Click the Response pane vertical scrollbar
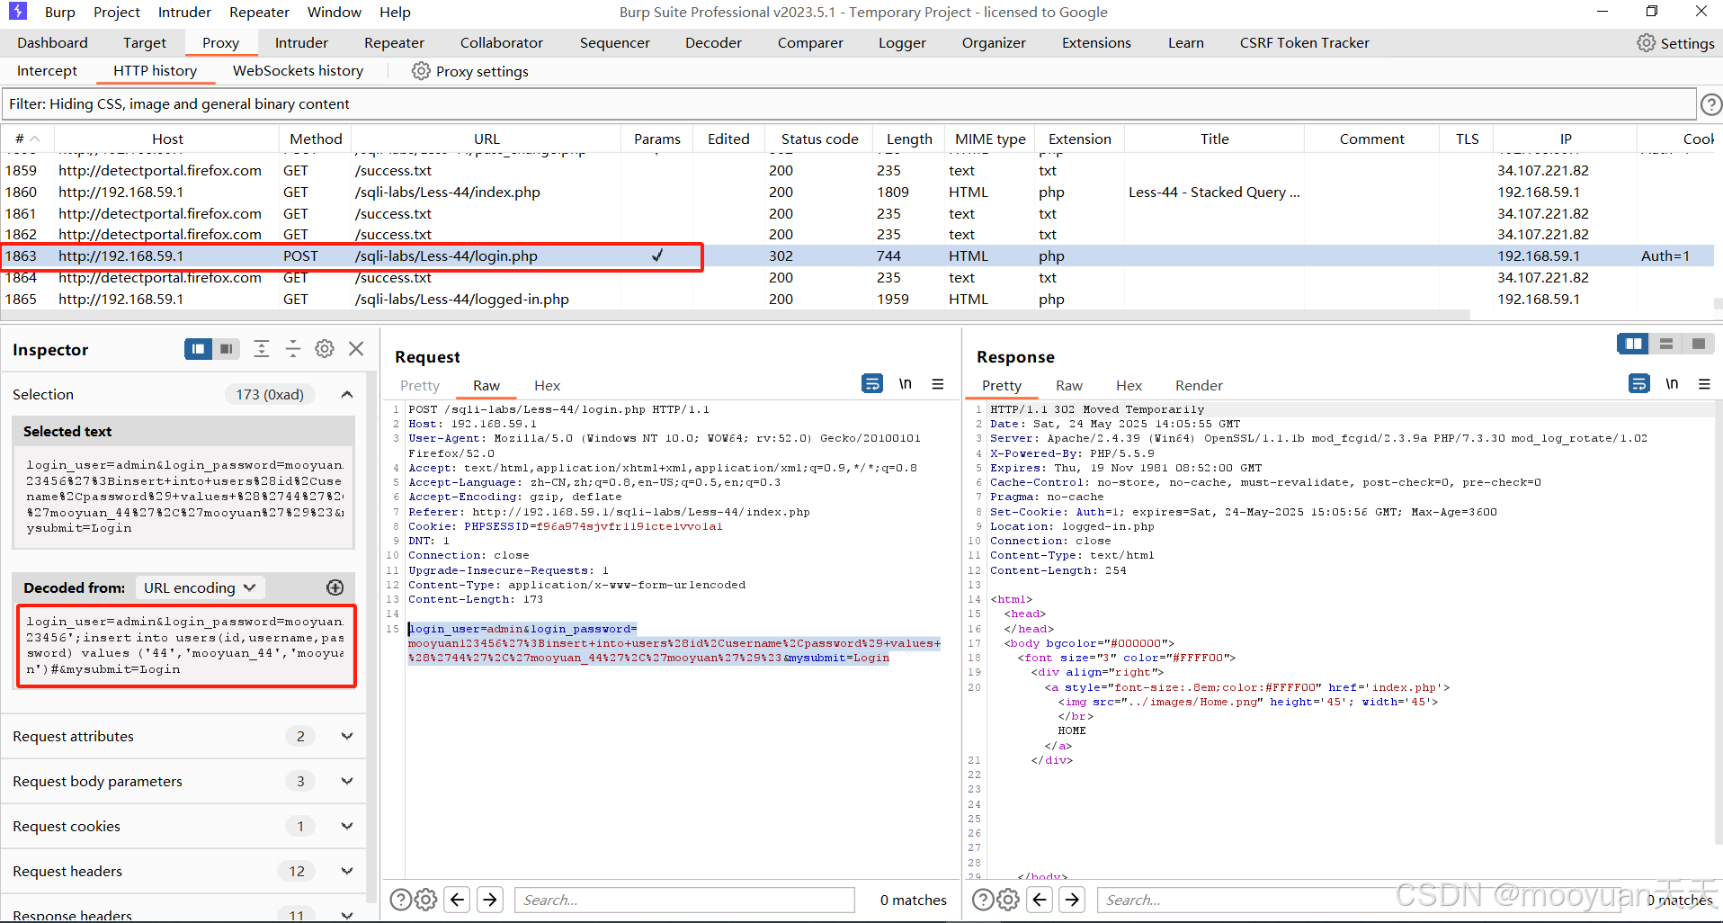The height and width of the screenshot is (923, 1723). point(1719,621)
